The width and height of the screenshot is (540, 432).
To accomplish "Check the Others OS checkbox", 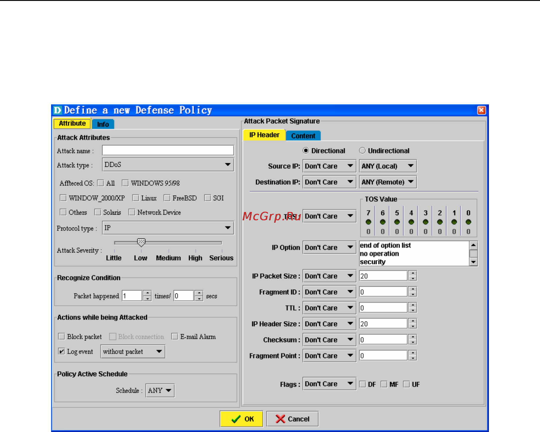I will click(63, 212).
